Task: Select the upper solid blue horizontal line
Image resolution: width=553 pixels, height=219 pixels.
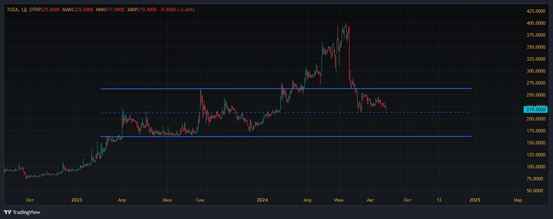Action: [x=286, y=88]
